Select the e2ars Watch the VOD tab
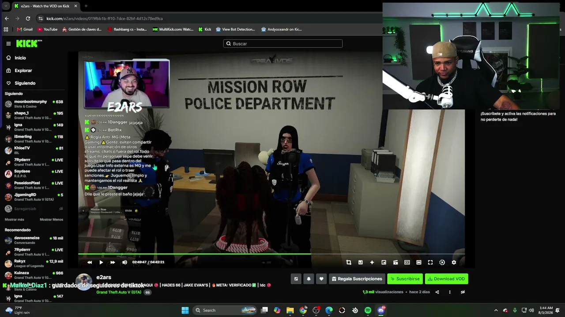This screenshot has width=565, height=317. point(45,6)
